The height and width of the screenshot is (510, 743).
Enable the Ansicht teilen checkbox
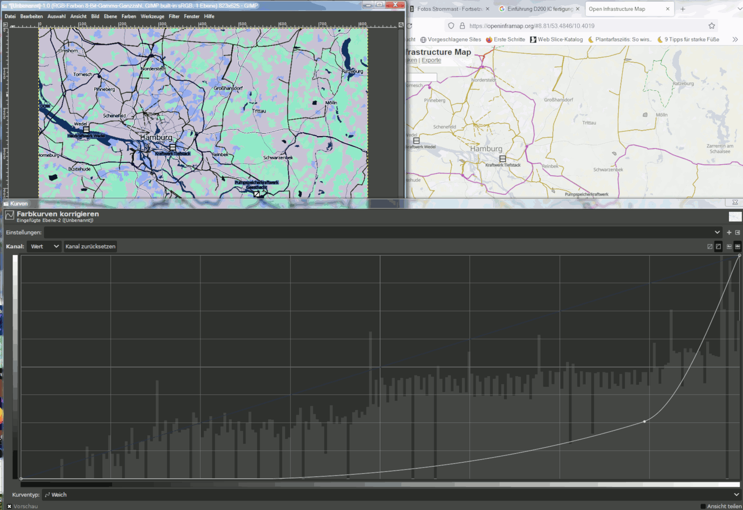[x=703, y=506]
